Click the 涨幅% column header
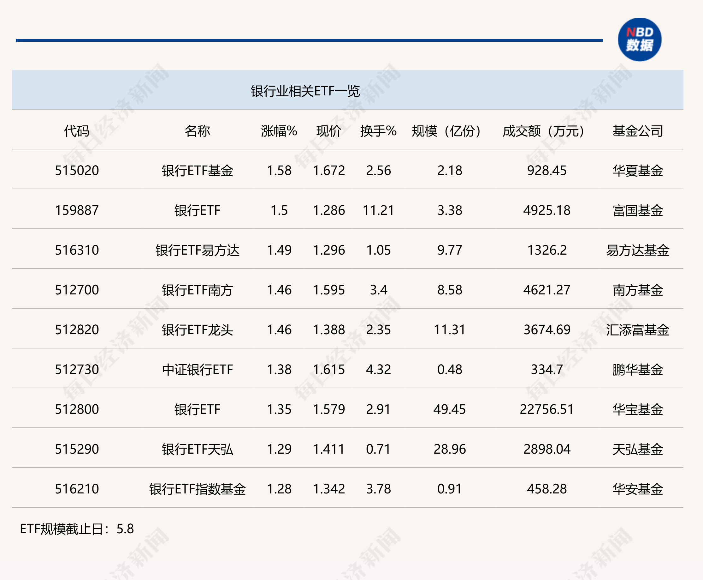703x580 pixels. [279, 131]
